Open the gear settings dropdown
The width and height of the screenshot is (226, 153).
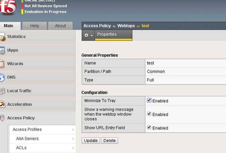[88, 35]
